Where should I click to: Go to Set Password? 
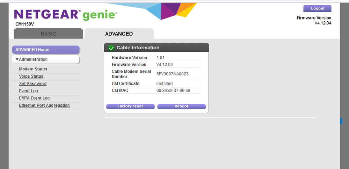(33, 84)
